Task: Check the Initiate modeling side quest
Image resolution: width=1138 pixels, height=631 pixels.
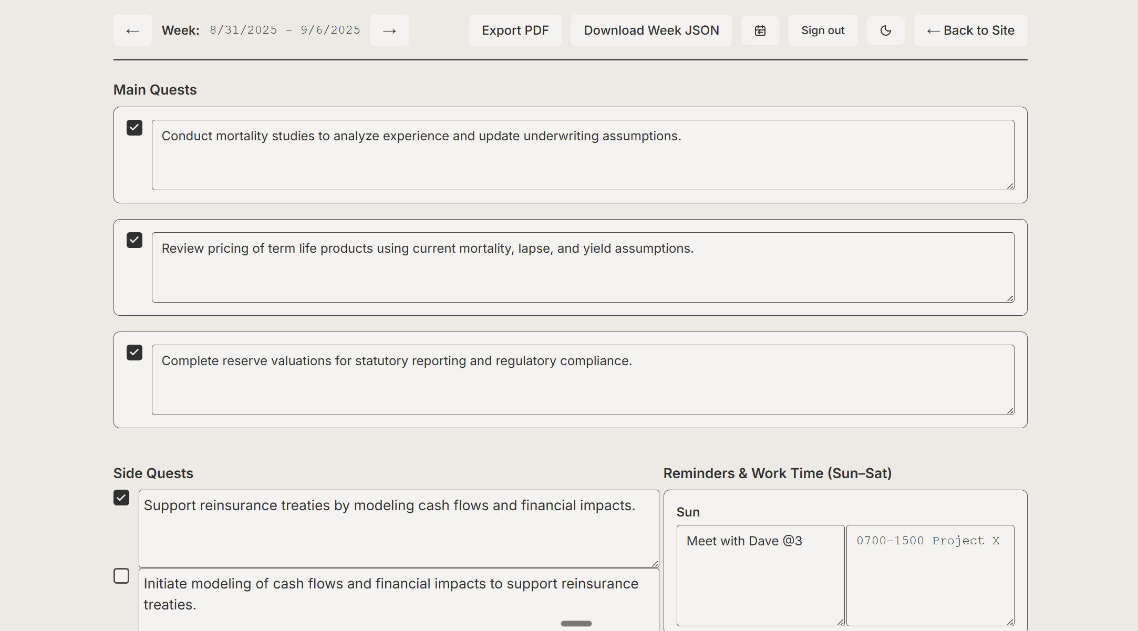Action: pyautogui.click(x=121, y=576)
